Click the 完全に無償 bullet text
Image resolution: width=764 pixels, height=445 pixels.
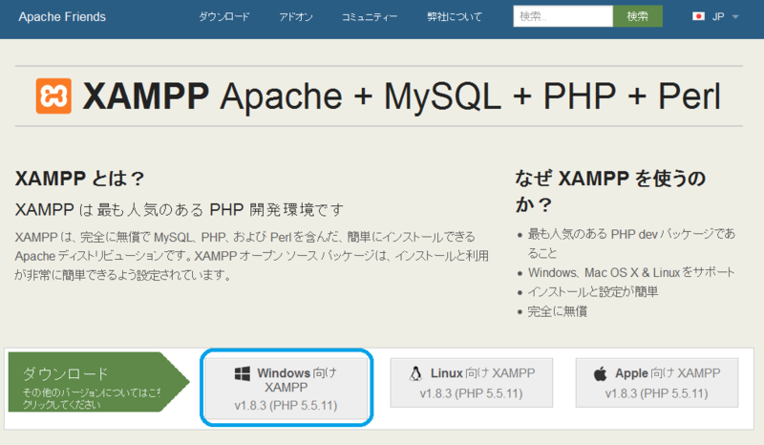click(558, 311)
